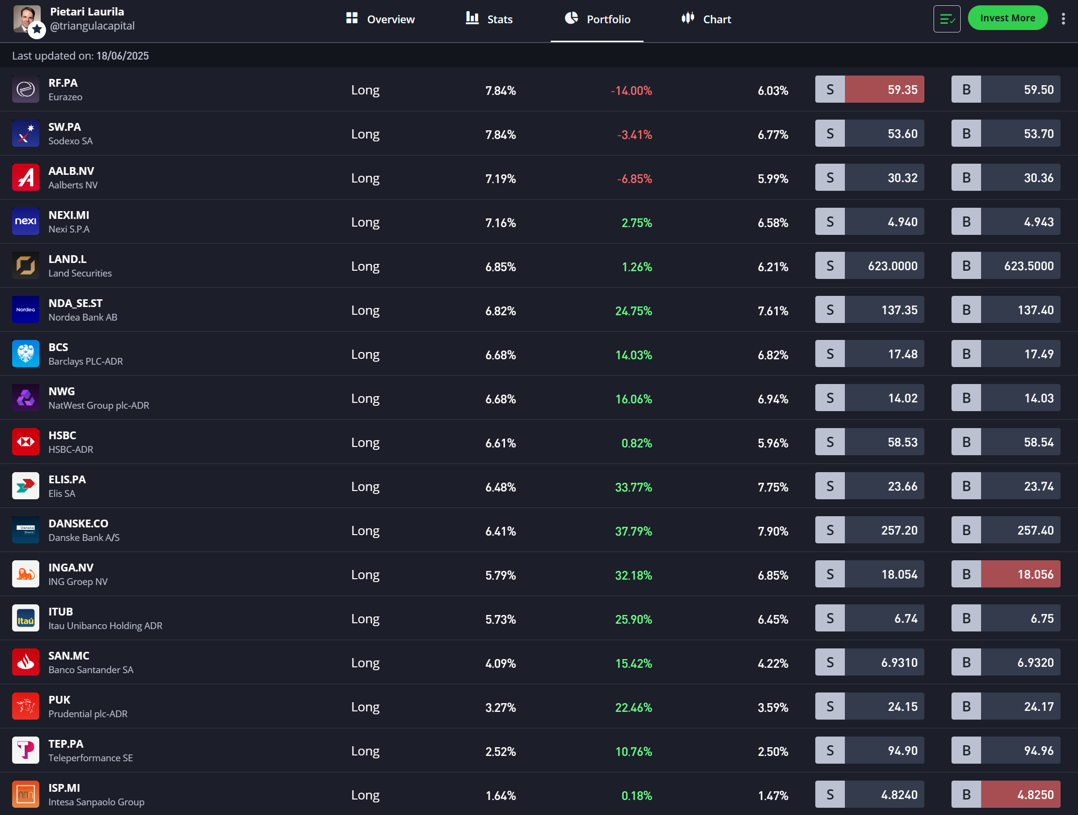1078x815 pixels.
Task: Click the ING Groep lion logo
Action: point(25,574)
